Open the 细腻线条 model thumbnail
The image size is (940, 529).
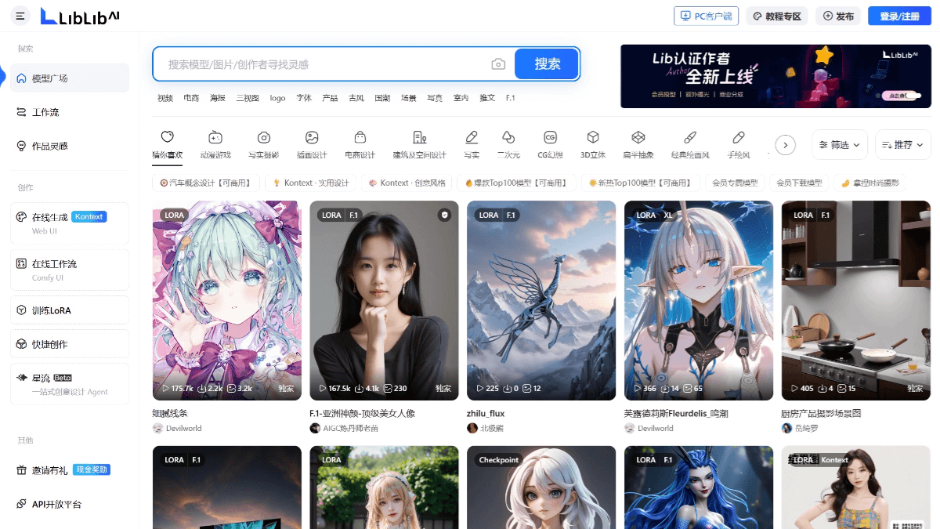[226, 301]
